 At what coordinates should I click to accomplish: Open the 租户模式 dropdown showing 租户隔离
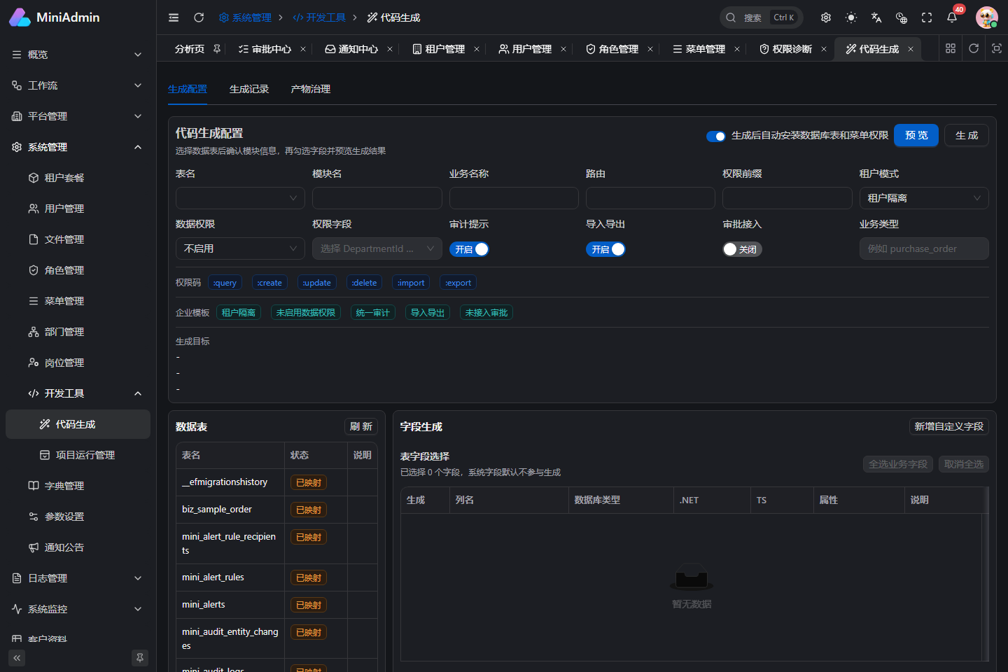(924, 198)
